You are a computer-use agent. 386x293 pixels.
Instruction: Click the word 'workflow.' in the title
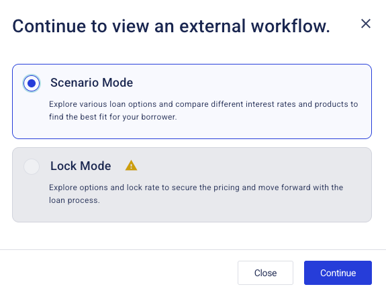click(290, 26)
